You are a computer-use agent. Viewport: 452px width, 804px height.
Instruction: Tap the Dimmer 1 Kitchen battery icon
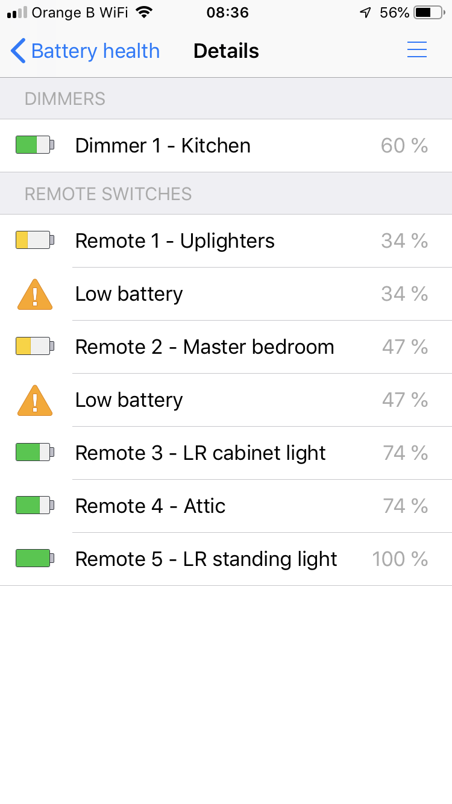(x=35, y=145)
